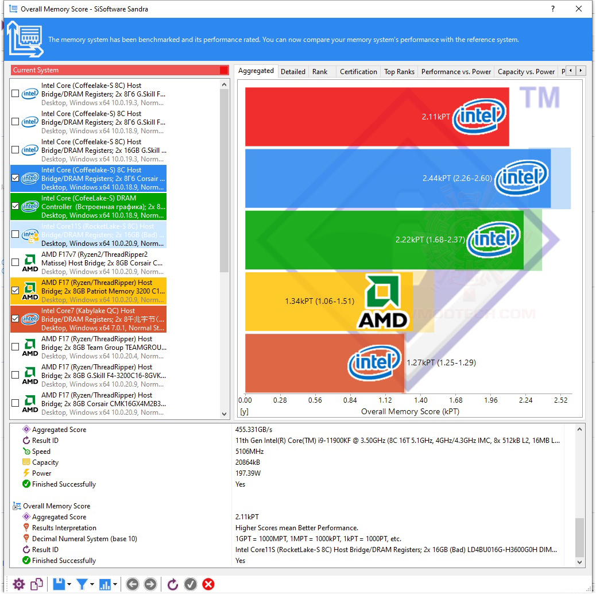Click the reference list scroll-up arrow
Screen dimensions: 596x594
pyautogui.click(x=225, y=84)
